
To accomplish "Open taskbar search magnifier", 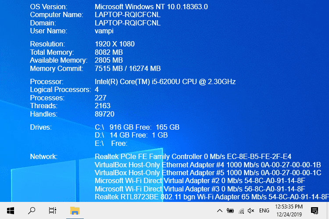I will point(32,211).
